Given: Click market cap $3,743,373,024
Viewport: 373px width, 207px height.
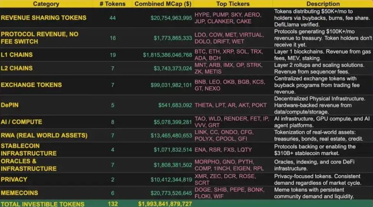Looking at the screenshot, I should [x=173, y=69].
